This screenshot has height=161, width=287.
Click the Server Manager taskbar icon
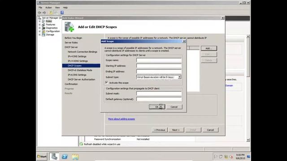(54, 157)
